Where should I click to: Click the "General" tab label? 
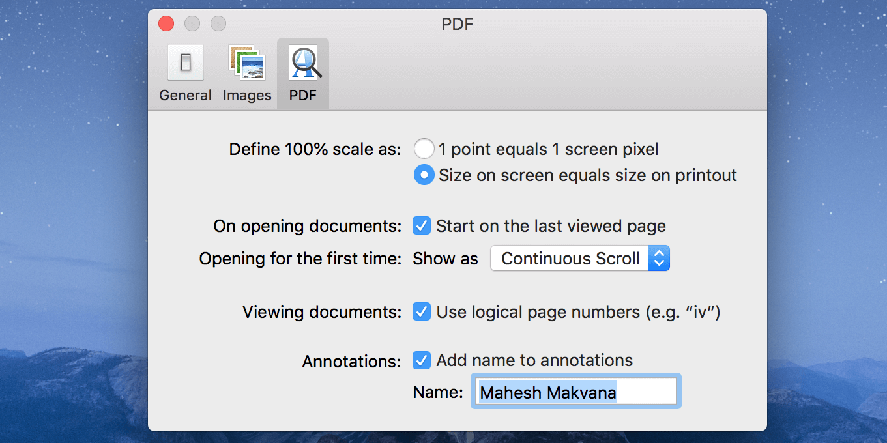(x=185, y=95)
